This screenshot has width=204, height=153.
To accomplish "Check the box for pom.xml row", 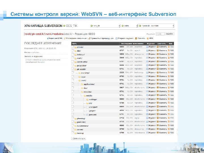I will 73,114.
